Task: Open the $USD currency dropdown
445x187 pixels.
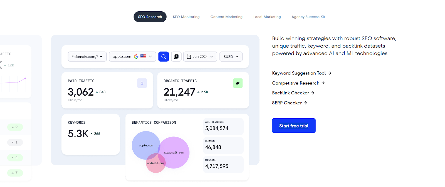Action: (x=231, y=56)
